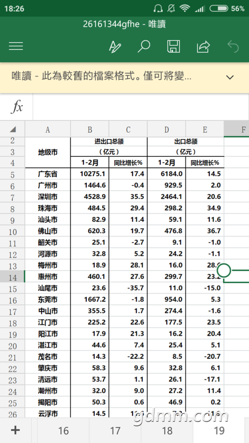Select all cells via corner triangle
This screenshot has height=443, width=249.
12,129
